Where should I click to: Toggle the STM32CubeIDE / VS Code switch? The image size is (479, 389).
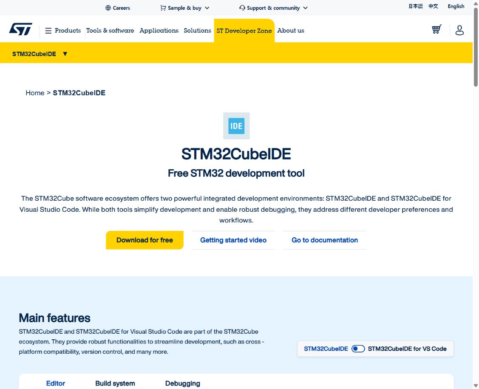click(x=358, y=349)
